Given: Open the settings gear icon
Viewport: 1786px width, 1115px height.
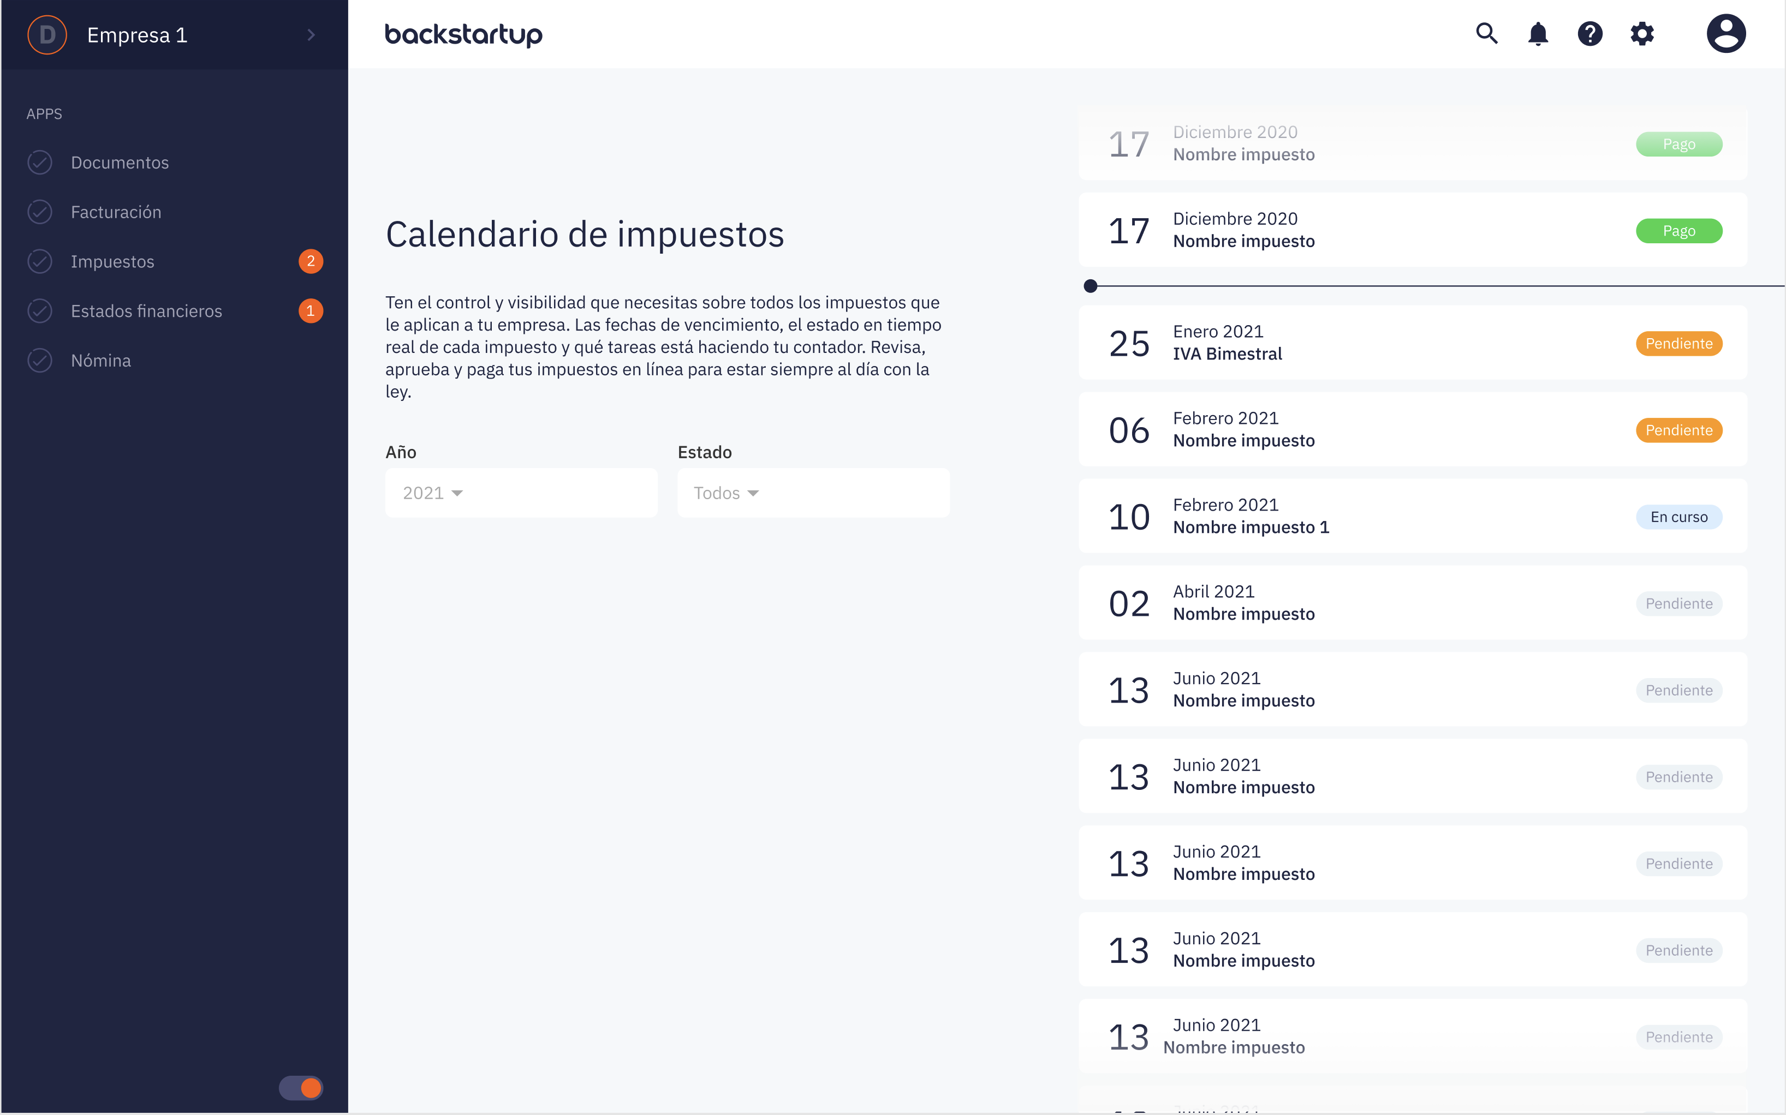Looking at the screenshot, I should 1642,34.
